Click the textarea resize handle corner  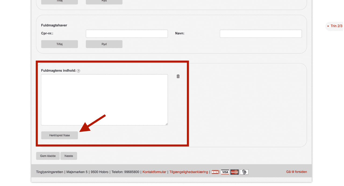pos(166,124)
